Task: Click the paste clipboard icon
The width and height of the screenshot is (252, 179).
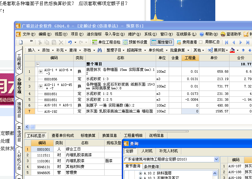Action: point(54,43)
